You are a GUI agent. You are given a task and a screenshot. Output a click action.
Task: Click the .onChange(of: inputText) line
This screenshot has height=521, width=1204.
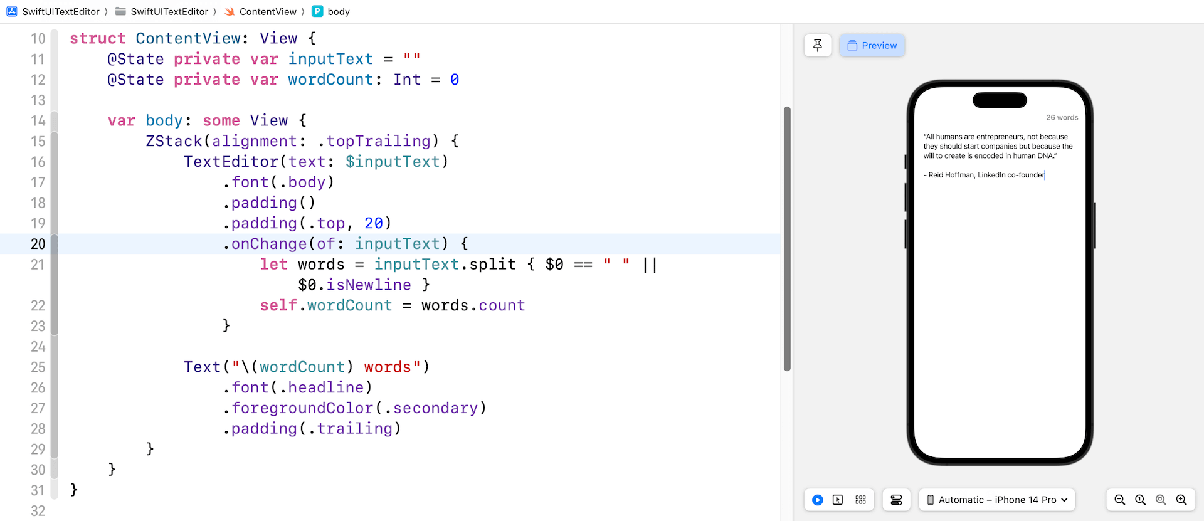coord(346,244)
